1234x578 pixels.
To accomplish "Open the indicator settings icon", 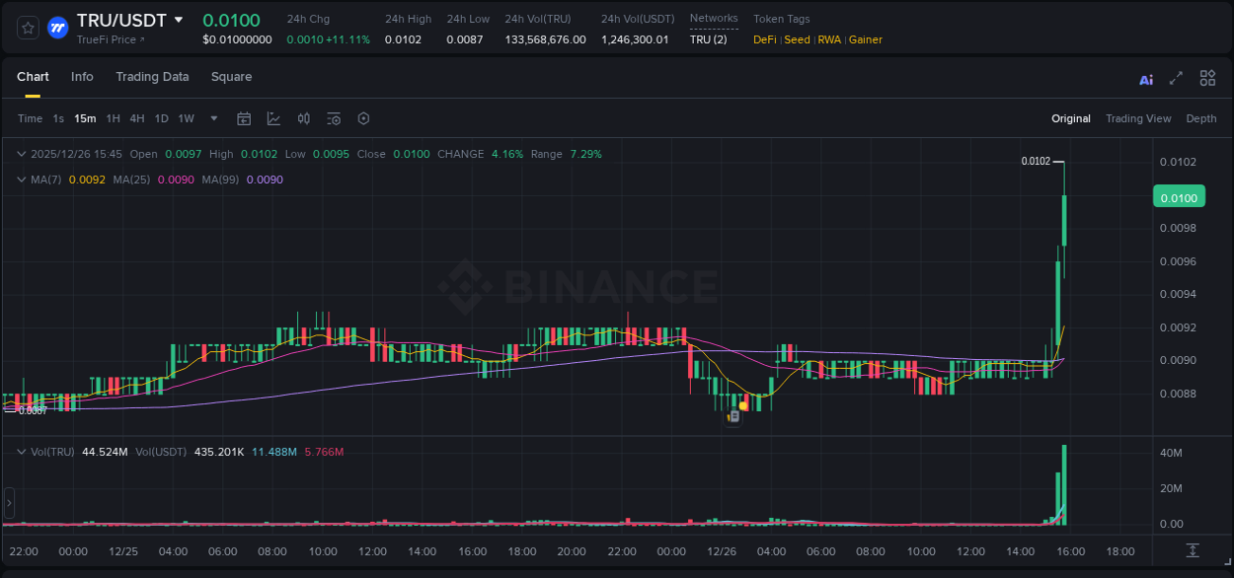I will pyautogui.click(x=334, y=118).
